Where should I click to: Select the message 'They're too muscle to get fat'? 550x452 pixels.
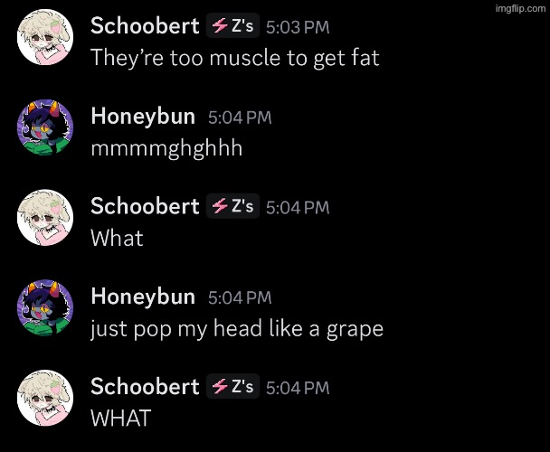pos(235,58)
